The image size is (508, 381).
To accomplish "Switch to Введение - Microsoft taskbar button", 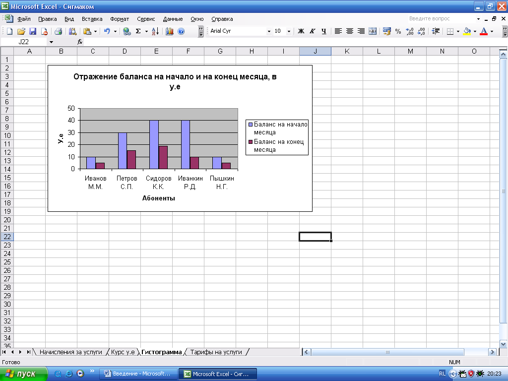I will click(x=137, y=374).
